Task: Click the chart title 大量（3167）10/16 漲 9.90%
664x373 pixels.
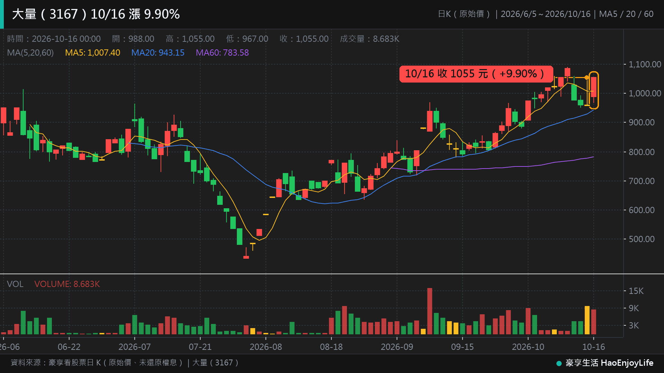Action: pyautogui.click(x=96, y=14)
